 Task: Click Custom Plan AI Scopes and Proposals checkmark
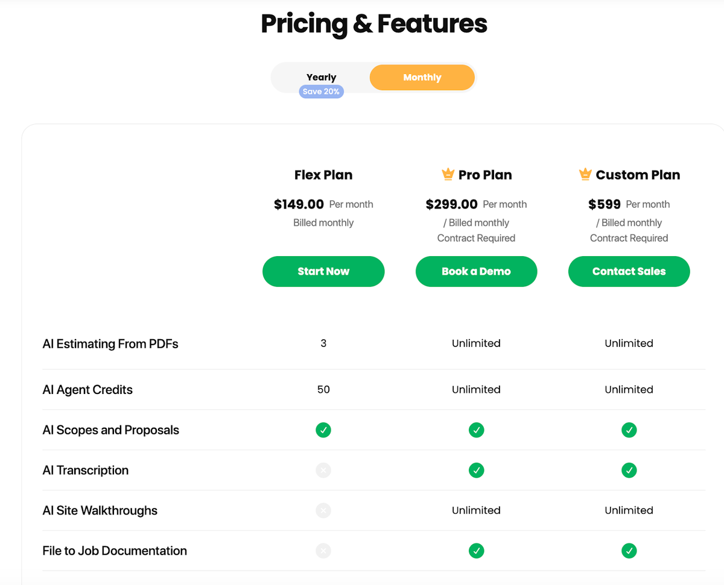coord(629,430)
